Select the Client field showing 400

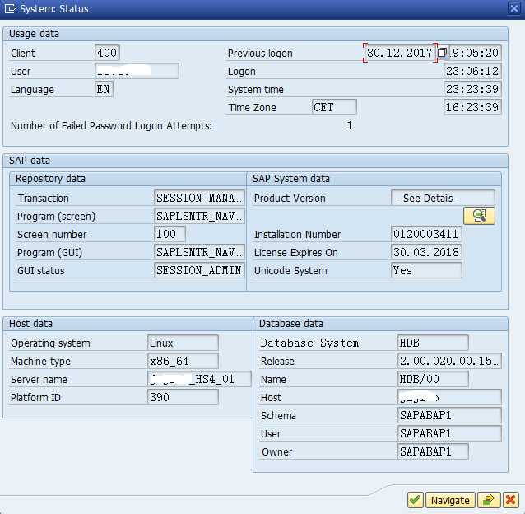(107, 53)
